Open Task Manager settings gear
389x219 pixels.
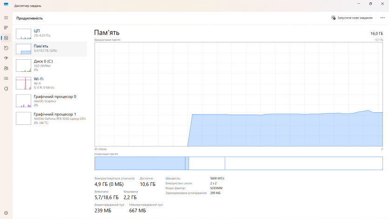click(6, 212)
